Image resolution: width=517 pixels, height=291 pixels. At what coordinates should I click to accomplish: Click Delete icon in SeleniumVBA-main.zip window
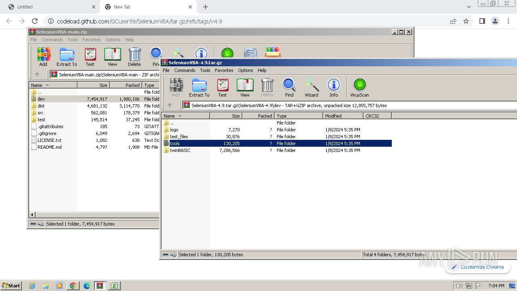pyautogui.click(x=135, y=57)
